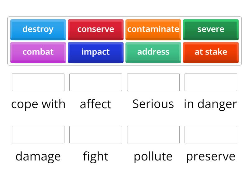249x187 pixels.
Task: Click the 'severe' word tile
Action: click(211, 29)
